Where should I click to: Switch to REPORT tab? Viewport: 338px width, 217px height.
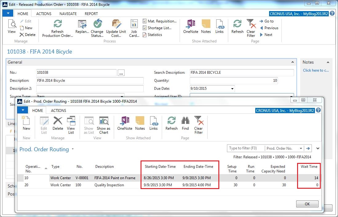(91, 14)
